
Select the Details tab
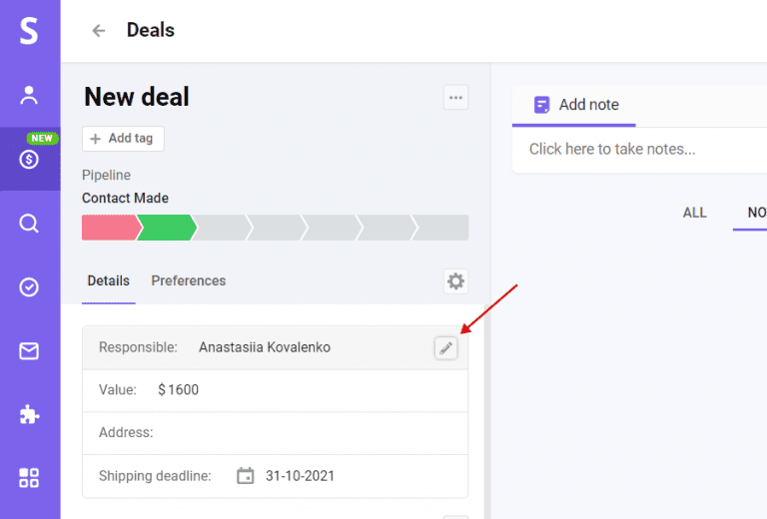pyautogui.click(x=108, y=281)
